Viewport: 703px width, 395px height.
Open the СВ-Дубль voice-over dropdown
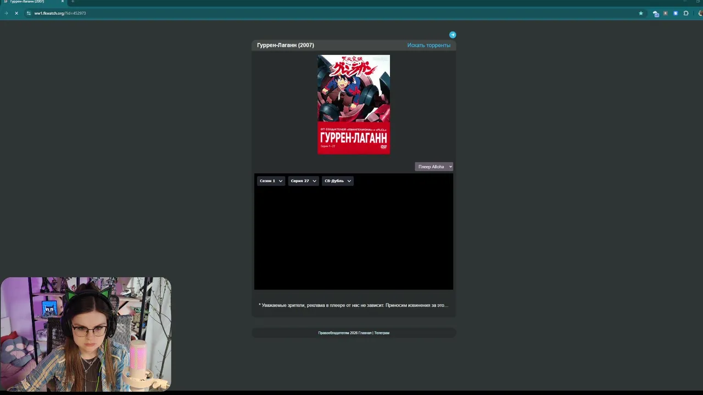point(338,181)
